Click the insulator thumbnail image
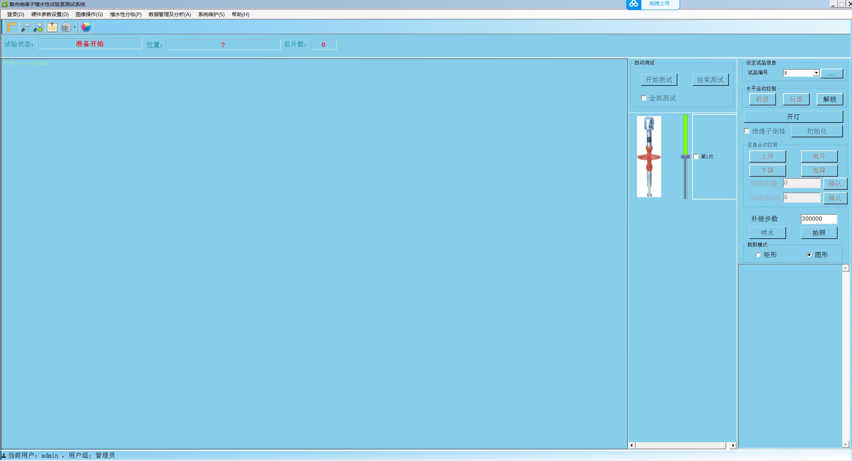This screenshot has width=852, height=461. [649, 156]
